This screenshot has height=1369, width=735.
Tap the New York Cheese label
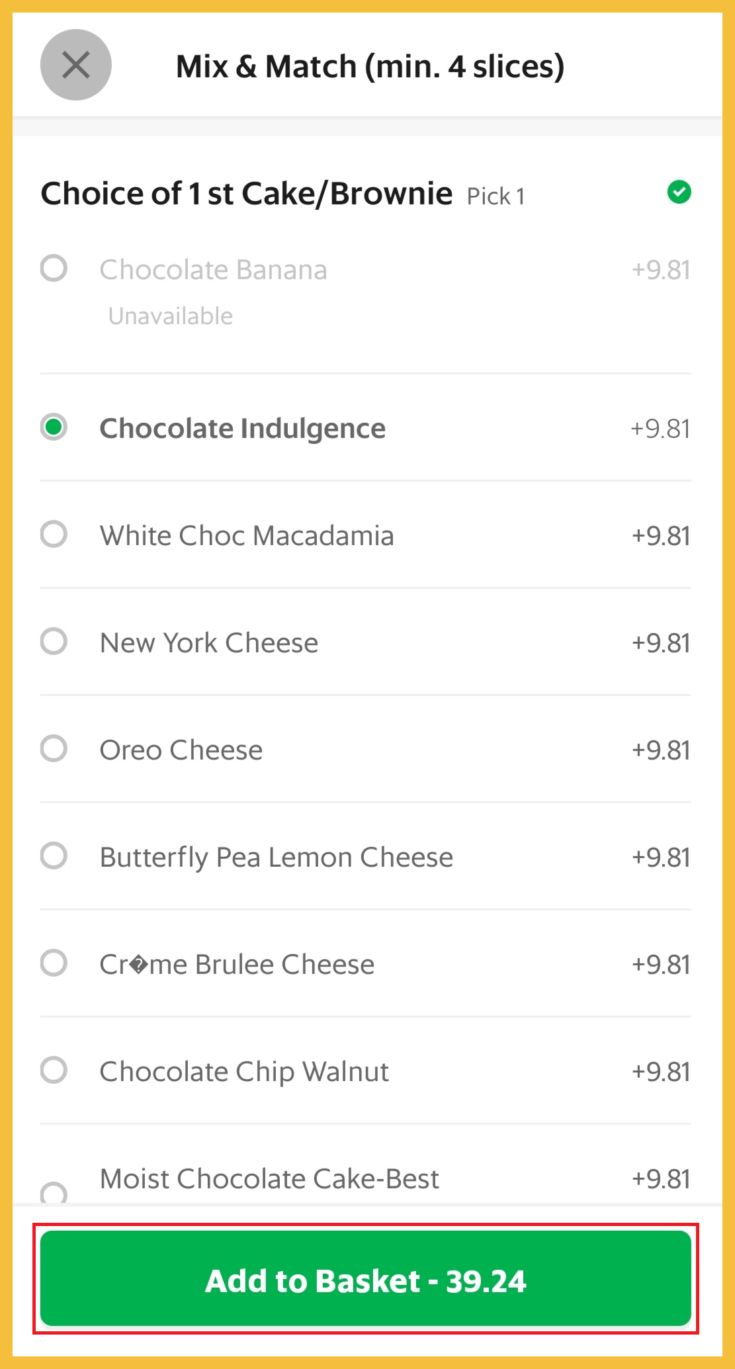click(209, 643)
